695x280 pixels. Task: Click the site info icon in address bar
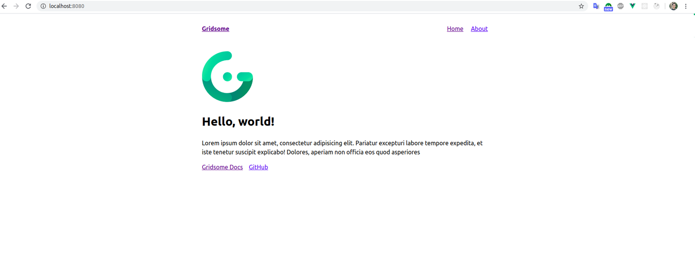click(x=43, y=6)
